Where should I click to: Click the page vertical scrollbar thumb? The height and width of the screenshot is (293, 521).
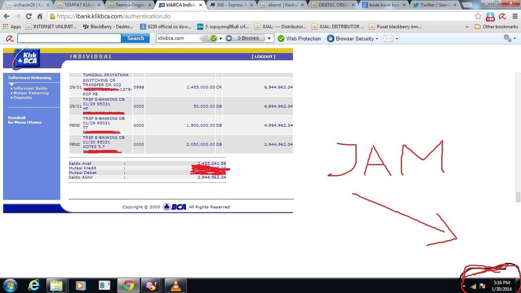click(518, 197)
